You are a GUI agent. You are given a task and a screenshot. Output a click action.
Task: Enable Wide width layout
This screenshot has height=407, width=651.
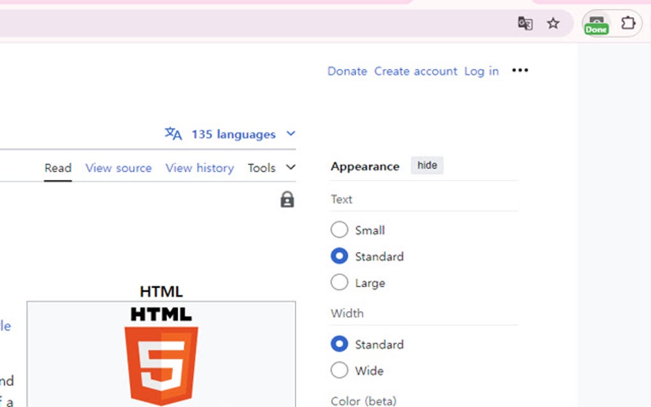[339, 370]
